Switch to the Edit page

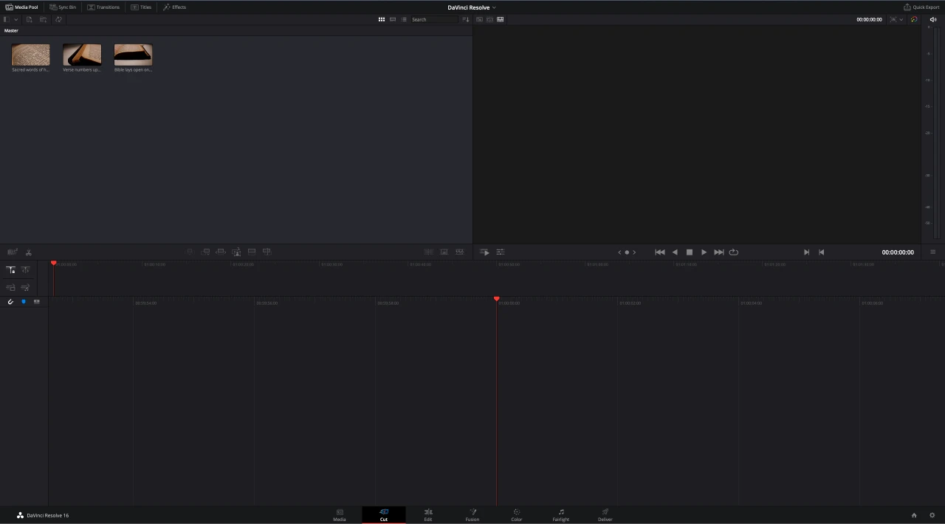click(428, 514)
